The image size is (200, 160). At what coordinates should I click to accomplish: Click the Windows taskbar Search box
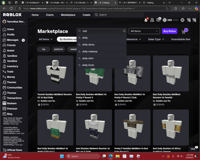point(83,156)
